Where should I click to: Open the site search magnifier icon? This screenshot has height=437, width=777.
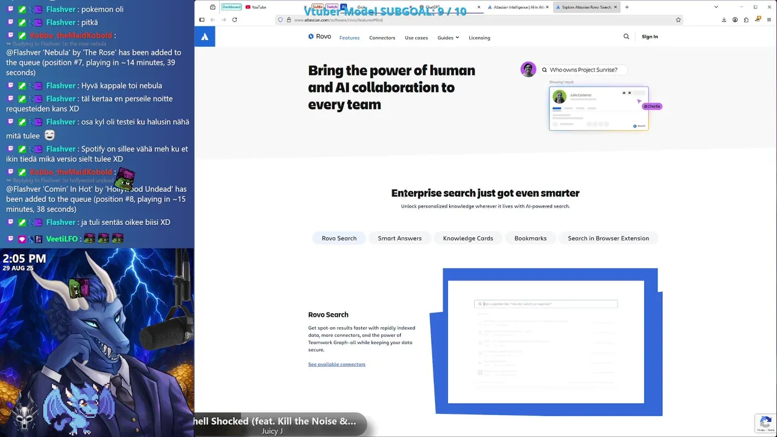(626, 36)
